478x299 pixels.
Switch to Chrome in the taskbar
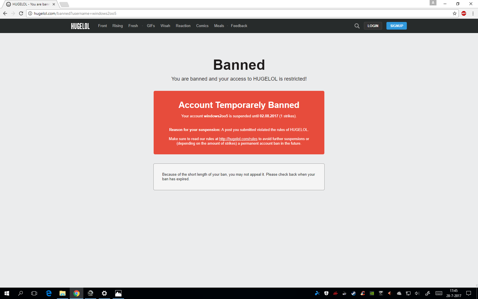(77, 293)
